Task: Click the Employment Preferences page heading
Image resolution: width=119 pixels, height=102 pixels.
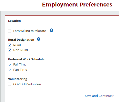Action: click(x=77, y=5)
